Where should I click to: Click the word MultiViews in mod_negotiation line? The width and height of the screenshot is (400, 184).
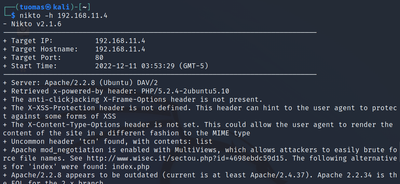point(196,150)
